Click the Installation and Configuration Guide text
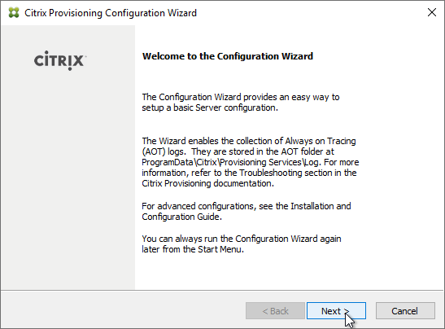Image resolution: width=445 pixels, height=329 pixels. click(x=246, y=212)
